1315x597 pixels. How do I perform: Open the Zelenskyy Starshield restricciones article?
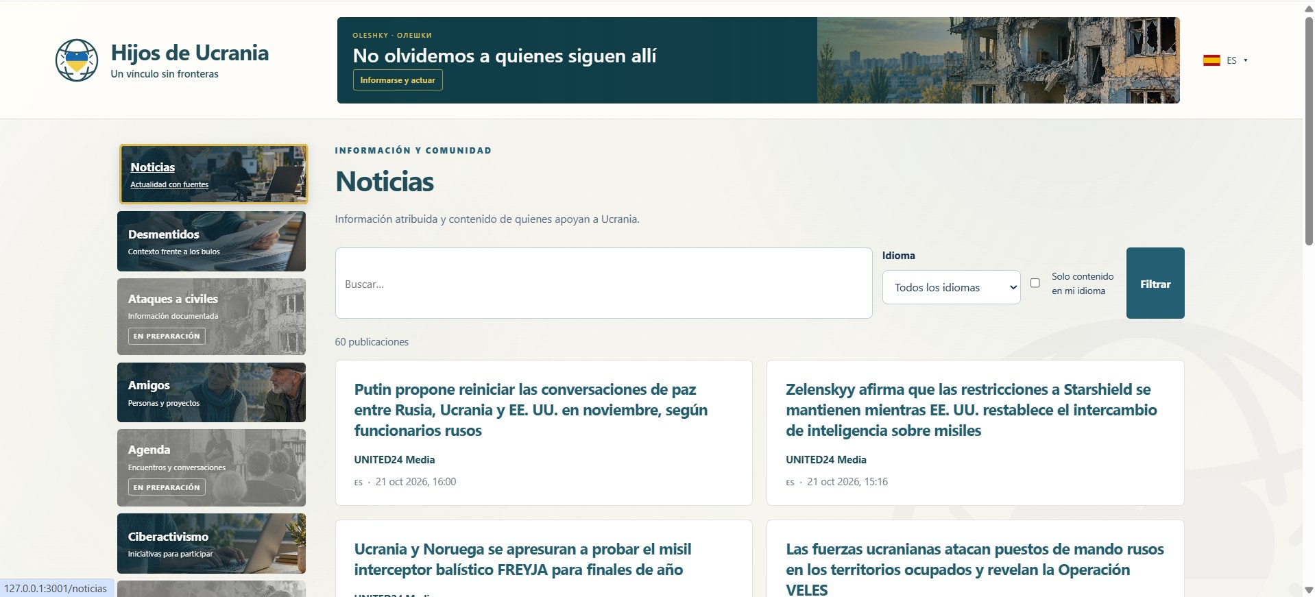point(971,410)
